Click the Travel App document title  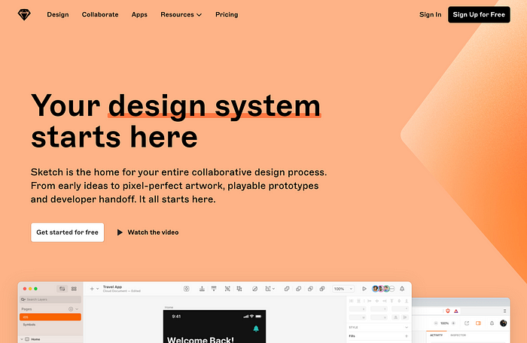[112, 287]
